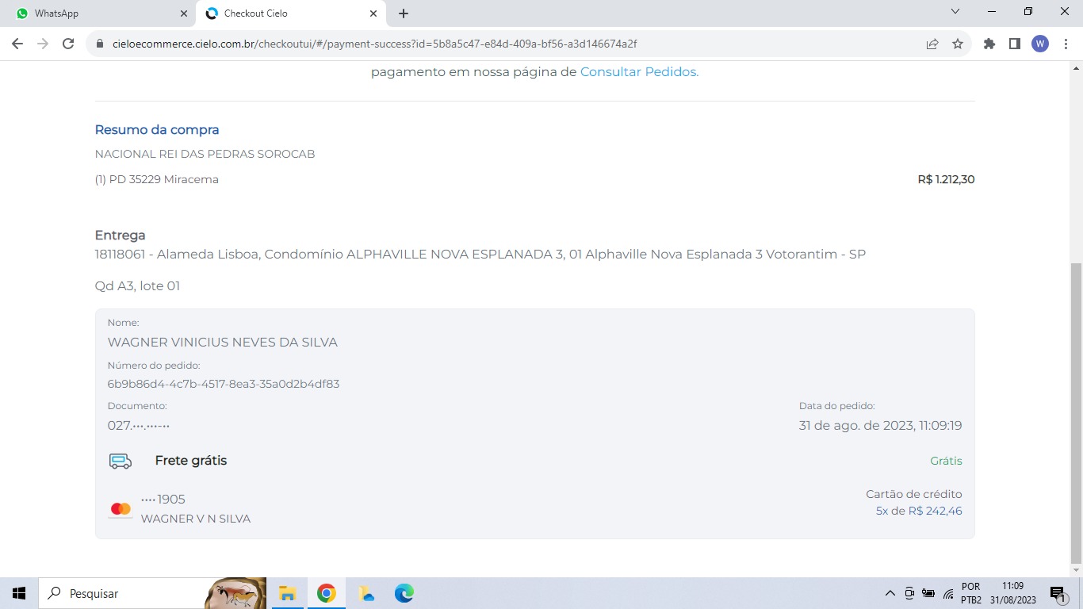
Task: Open the share page icon in address bar
Action: point(932,44)
